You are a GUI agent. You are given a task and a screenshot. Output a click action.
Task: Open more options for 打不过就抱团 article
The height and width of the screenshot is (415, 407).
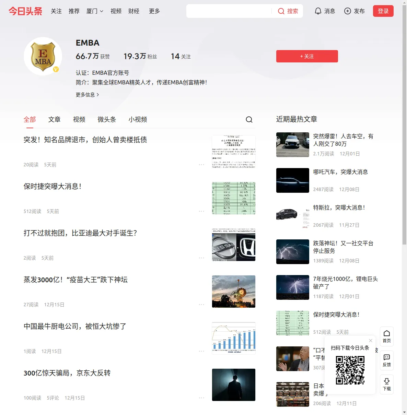[201, 258]
